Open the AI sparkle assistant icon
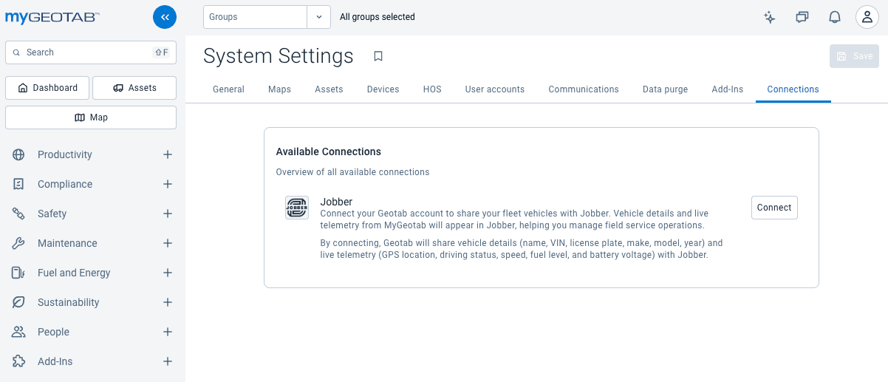 [770, 17]
